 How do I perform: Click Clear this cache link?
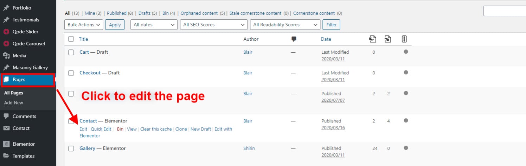coord(156,129)
